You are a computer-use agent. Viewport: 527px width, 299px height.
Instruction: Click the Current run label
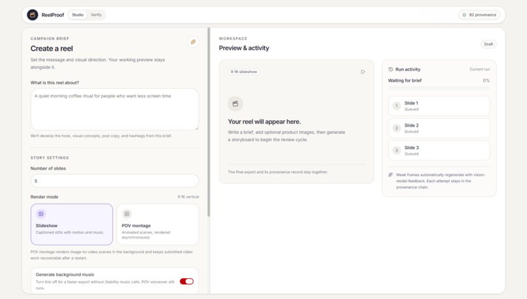pos(480,69)
